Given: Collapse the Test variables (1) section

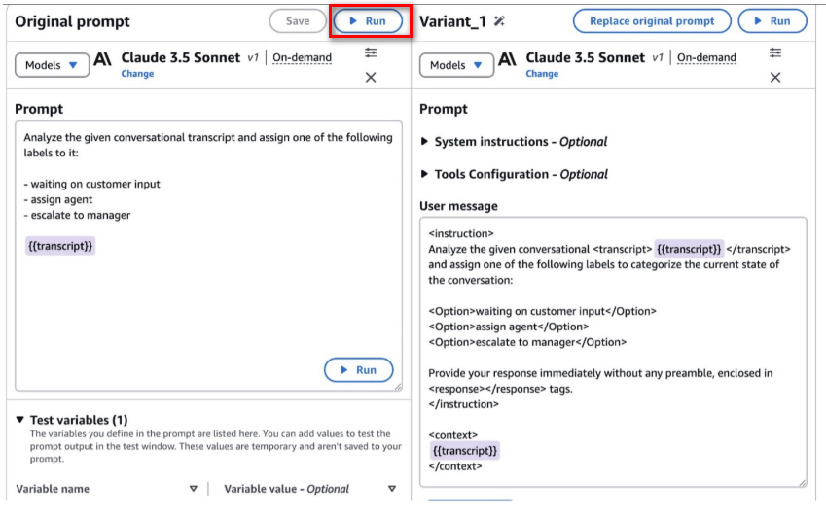Looking at the screenshot, I should coord(72,420).
